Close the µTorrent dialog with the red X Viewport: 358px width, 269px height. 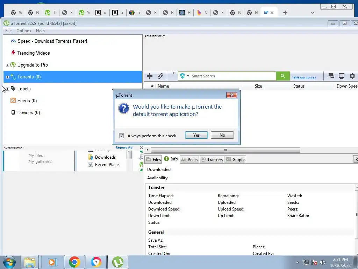tap(231, 95)
